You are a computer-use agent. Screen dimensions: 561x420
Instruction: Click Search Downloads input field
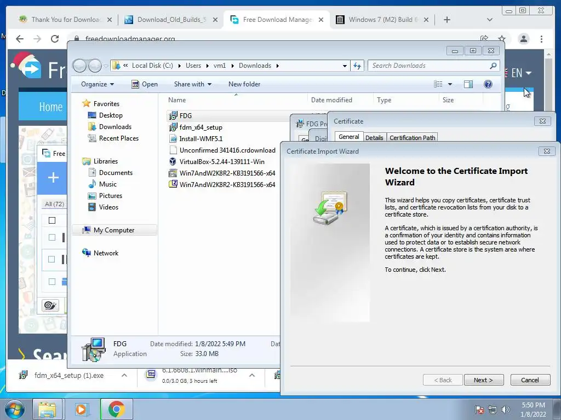click(428, 66)
